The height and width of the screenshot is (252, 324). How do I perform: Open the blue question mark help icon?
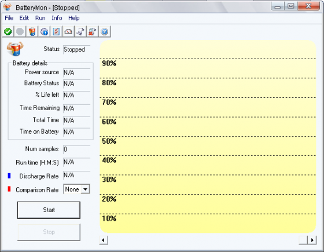[x=105, y=32]
